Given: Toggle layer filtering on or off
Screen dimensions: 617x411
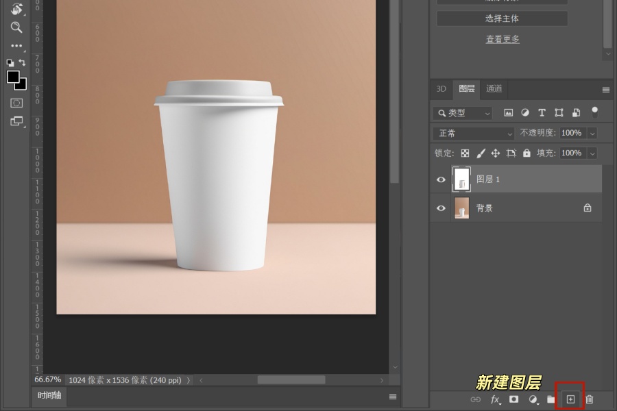Looking at the screenshot, I should click(x=595, y=112).
